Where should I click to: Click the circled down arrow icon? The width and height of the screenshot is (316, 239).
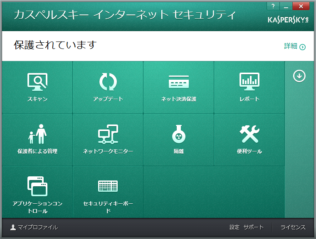299,76
